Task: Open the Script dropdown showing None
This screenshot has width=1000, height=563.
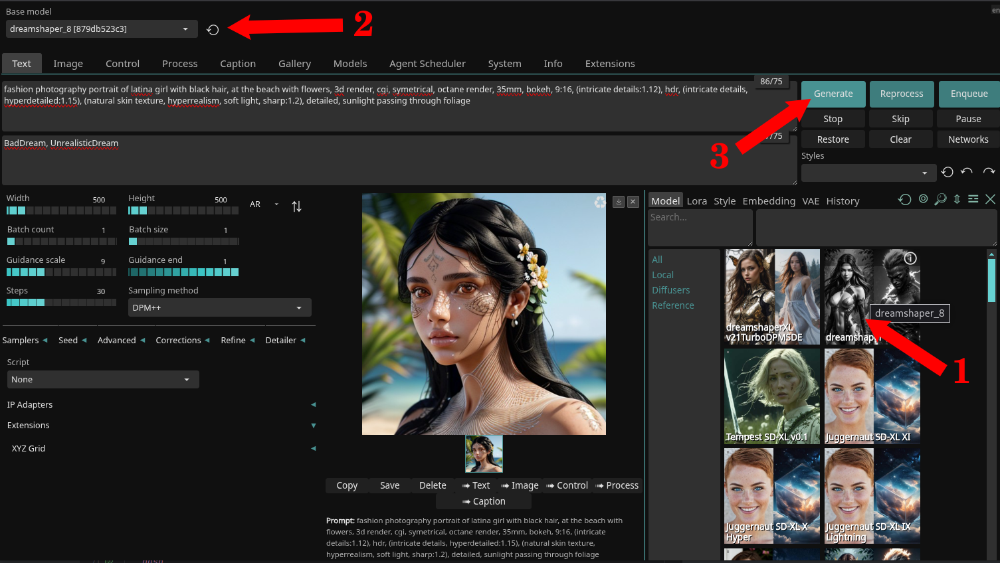Action: pos(102,379)
